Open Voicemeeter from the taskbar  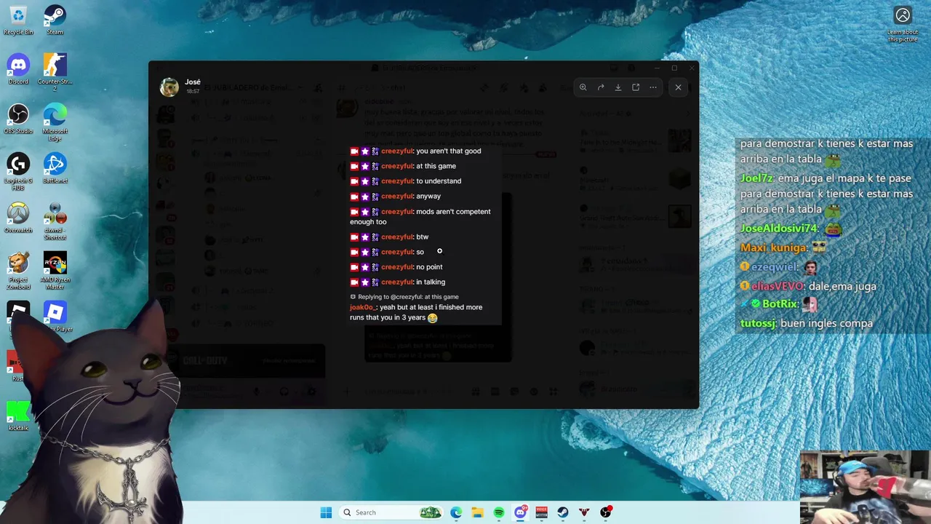tap(541, 512)
